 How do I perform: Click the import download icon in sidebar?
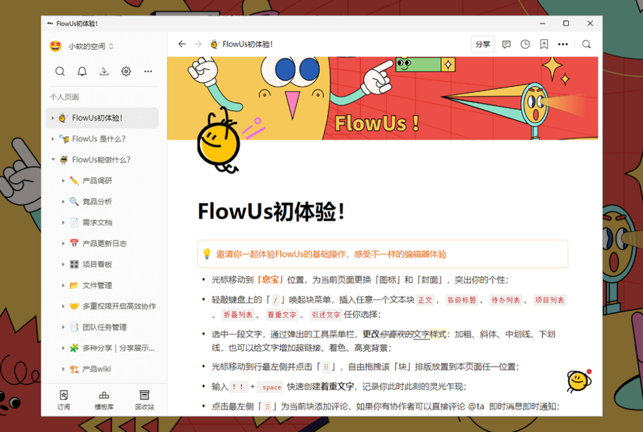[x=104, y=71]
